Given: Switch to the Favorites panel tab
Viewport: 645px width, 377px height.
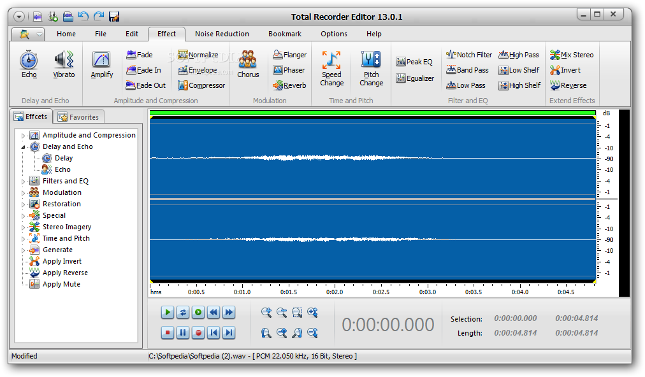Looking at the screenshot, I should coord(78,117).
